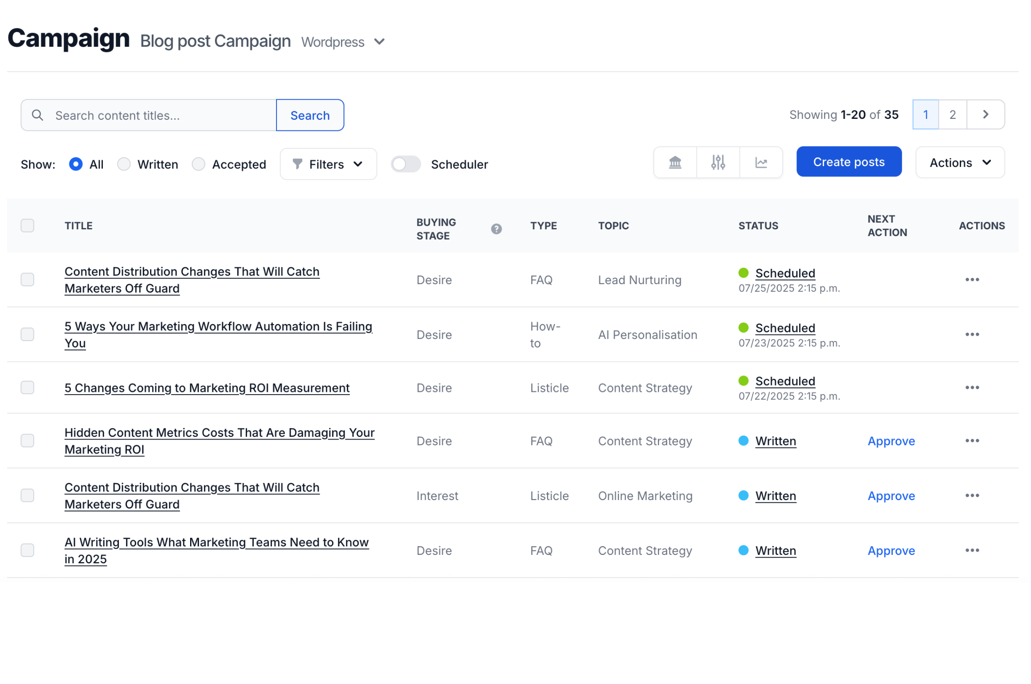Click the Buying Stage help question mark
The image size is (1031, 684).
click(x=496, y=229)
